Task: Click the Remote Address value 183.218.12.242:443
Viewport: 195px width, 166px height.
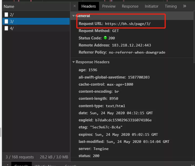Action: 131,45
